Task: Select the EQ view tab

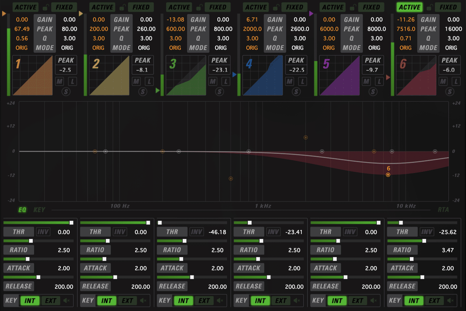Action: click(x=23, y=210)
